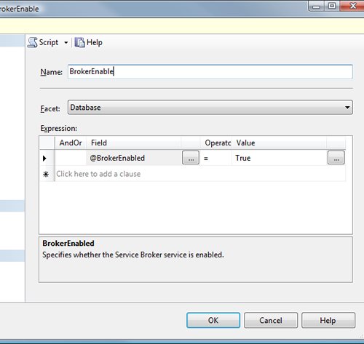Open the bottom Help button

coord(328,320)
